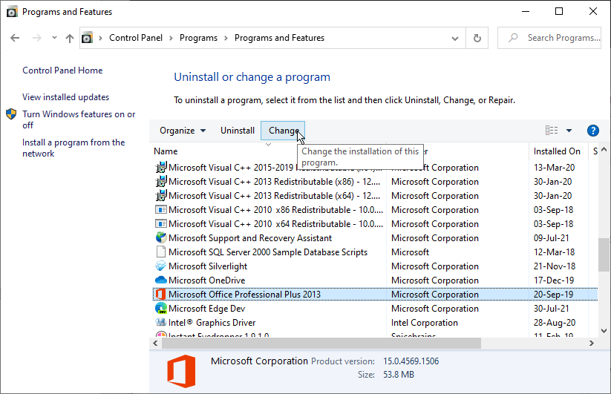The height and width of the screenshot is (394, 611).
Task: Select the Microsoft OneDrive cloud icon
Action: (x=161, y=280)
